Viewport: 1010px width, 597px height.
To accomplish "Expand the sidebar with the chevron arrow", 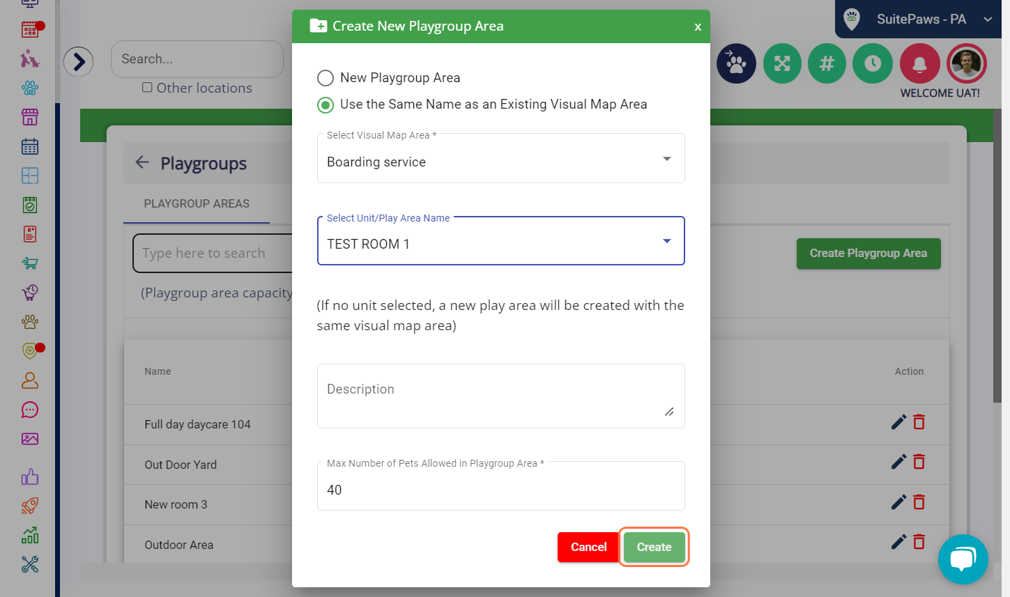I will pyautogui.click(x=79, y=62).
